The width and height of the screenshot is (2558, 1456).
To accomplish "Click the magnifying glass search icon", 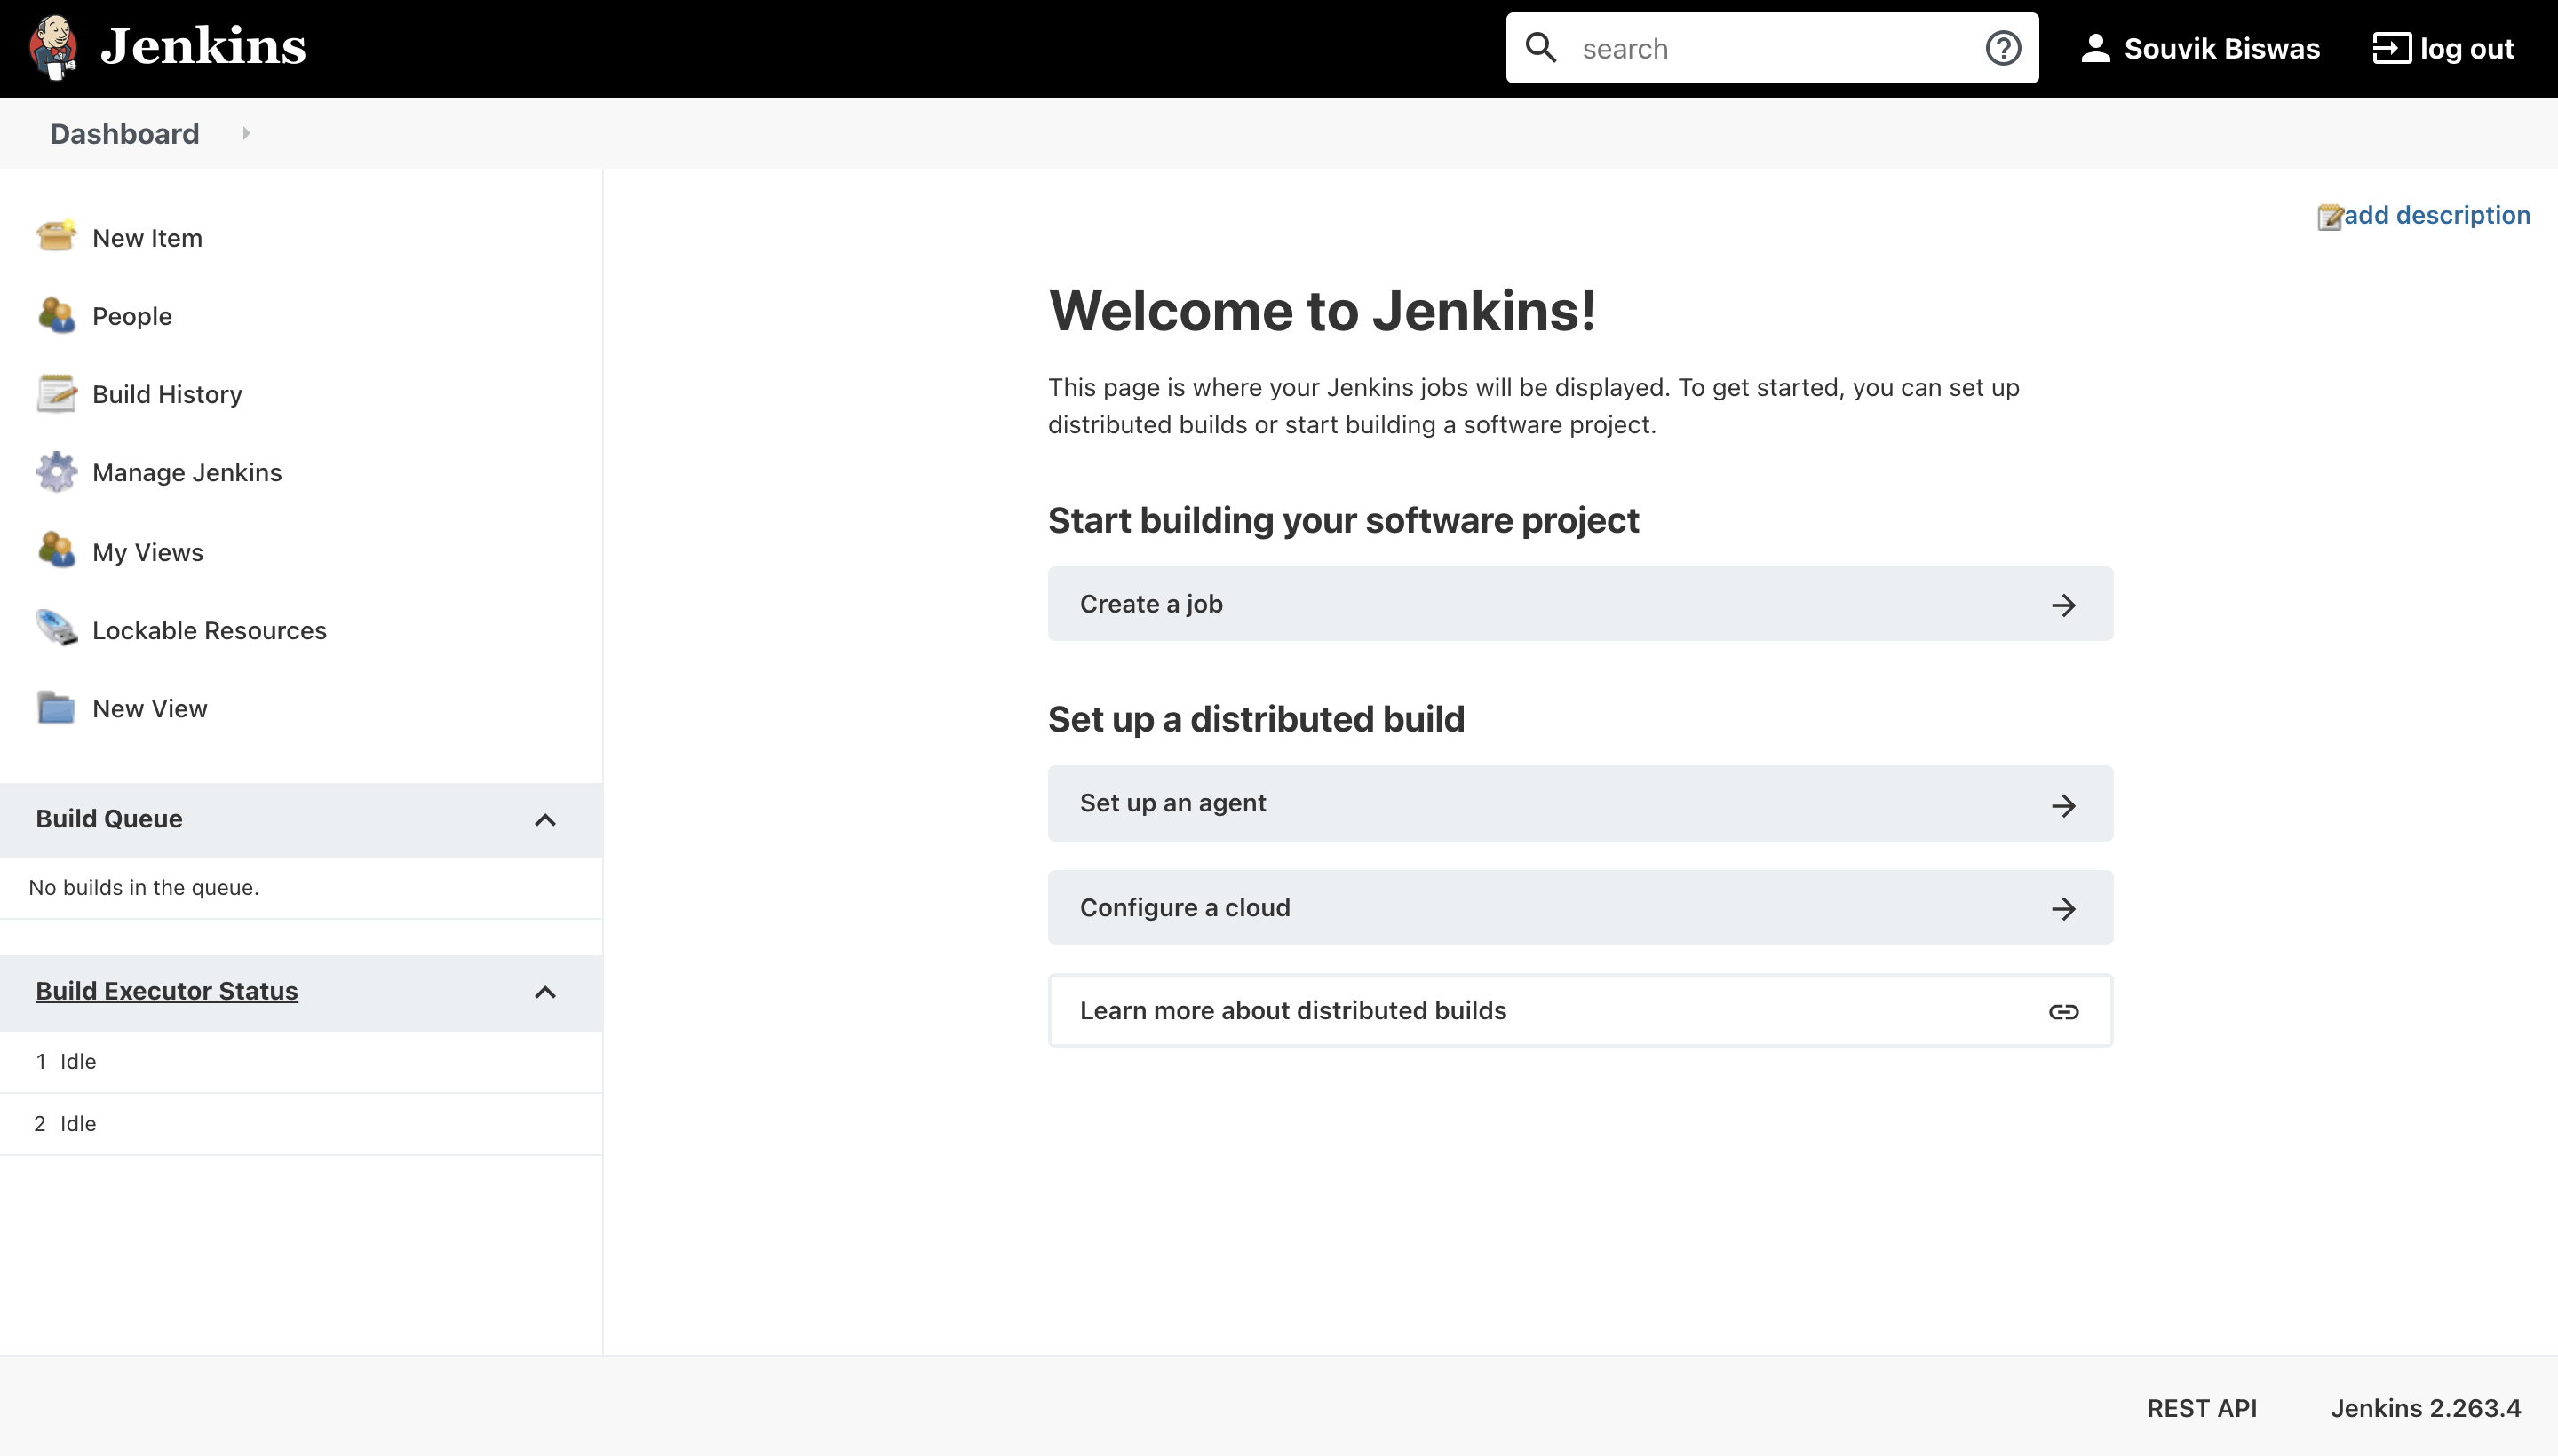I will tap(1541, 48).
